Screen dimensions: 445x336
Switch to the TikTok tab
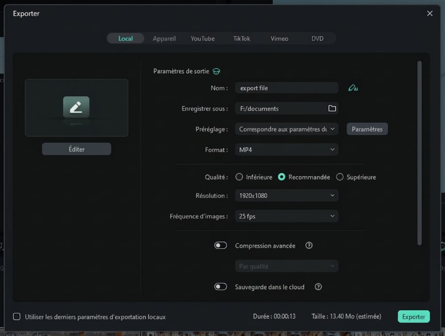tap(241, 38)
